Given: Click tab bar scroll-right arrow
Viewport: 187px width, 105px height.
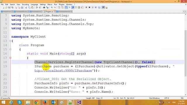Looking at the screenshot, I should [x=186, y=11].
